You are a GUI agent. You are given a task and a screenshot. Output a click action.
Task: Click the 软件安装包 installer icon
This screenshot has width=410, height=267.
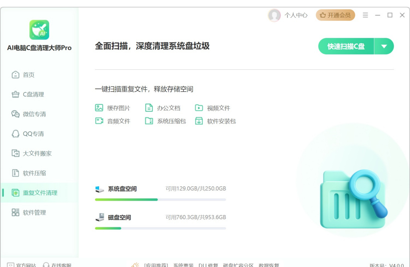199,121
